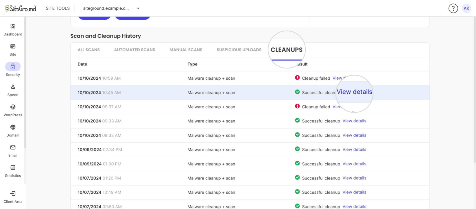Switch to the Suspicious Uploads tab
Viewport: 476px width, 209px height.
pos(239,50)
